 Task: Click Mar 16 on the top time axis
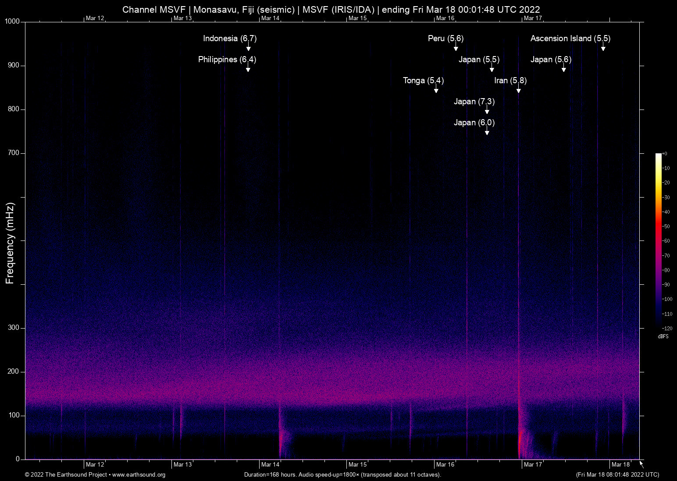tap(445, 18)
